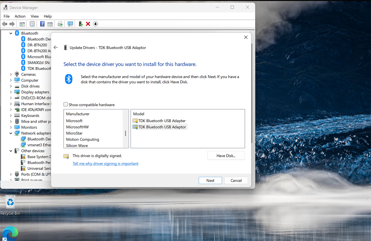Image resolution: width=371 pixels, height=241 pixels.
Task: Expand the Display adapters category
Action: [x=11, y=92]
